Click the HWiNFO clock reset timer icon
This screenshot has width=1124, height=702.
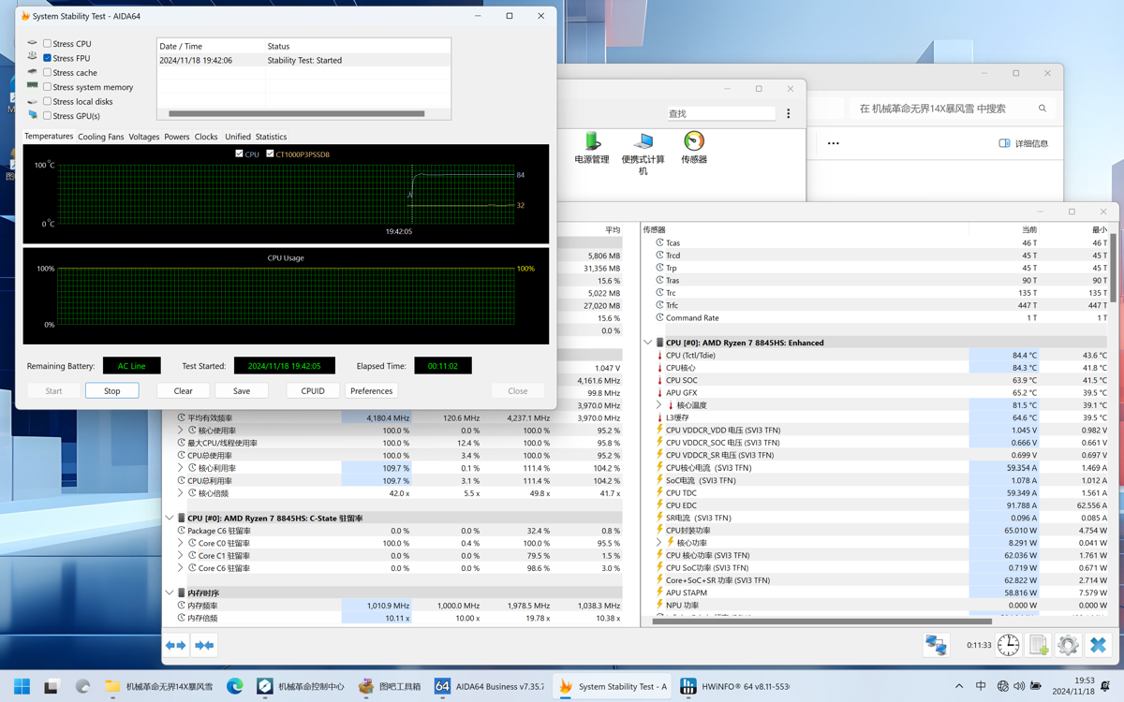[1008, 644]
